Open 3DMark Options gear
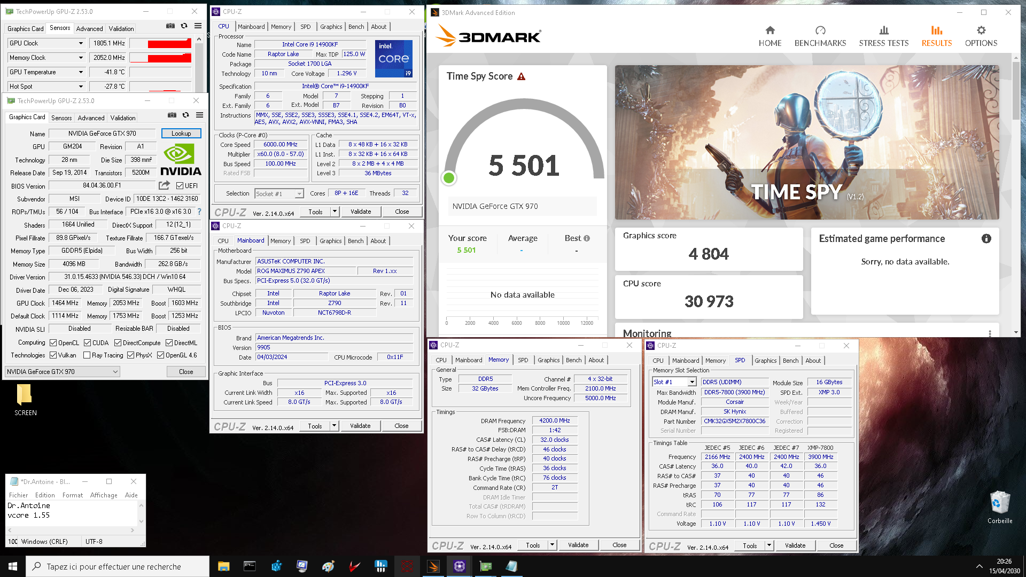Screen dimensions: 1026x577 (x=981, y=36)
